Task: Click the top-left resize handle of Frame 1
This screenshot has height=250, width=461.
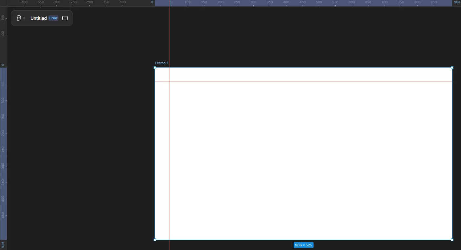Action: tap(155, 68)
